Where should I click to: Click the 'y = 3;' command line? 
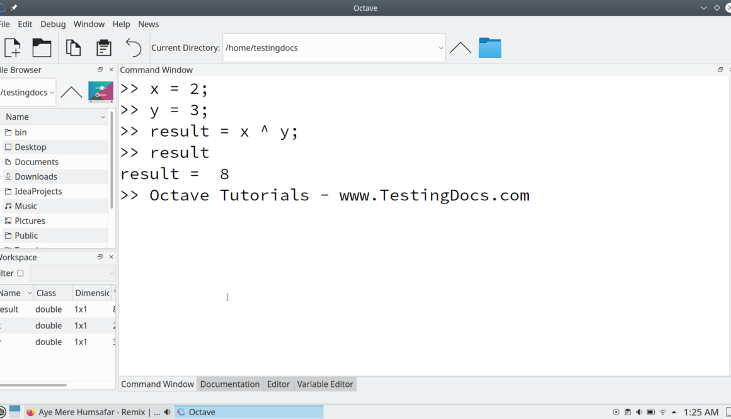click(164, 110)
